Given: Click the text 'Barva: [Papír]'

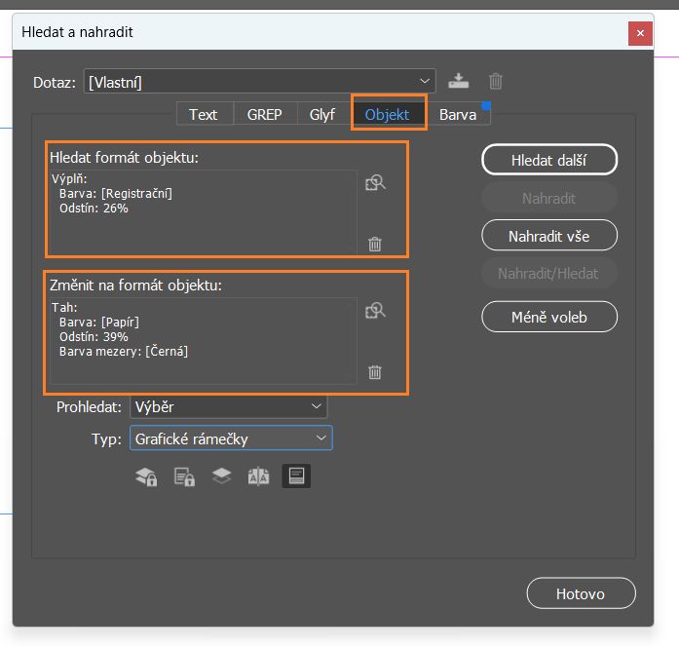Looking at the screenshot, I should (x=99, y=322).
